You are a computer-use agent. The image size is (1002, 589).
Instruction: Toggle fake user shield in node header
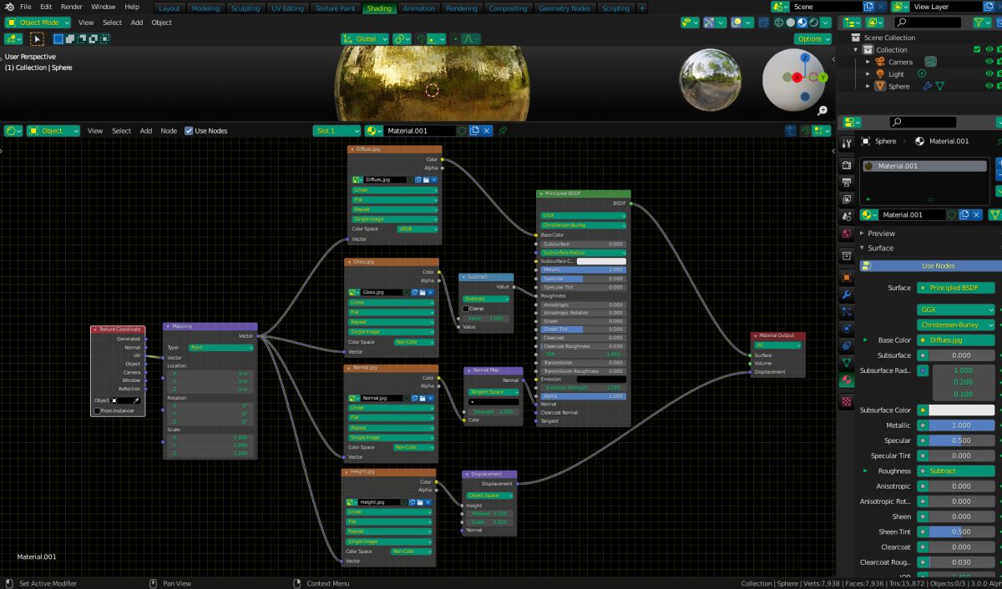(x=463, y=131)
